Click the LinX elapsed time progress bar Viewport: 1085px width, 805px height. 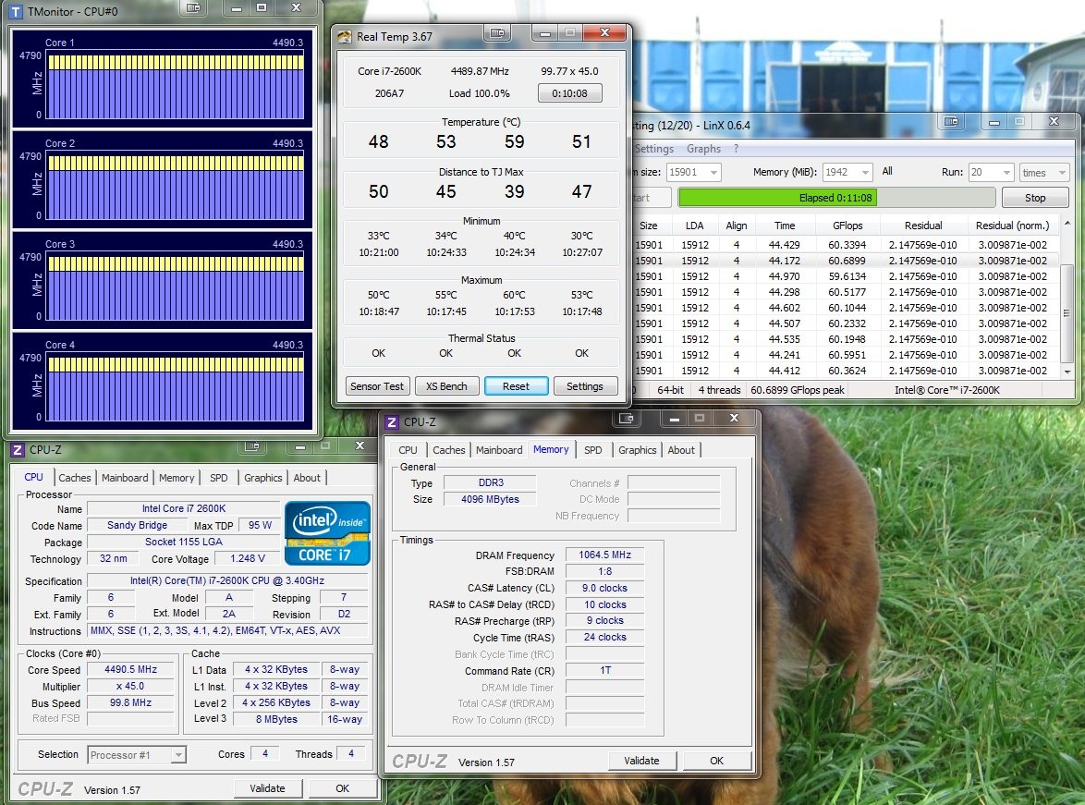click(836, 198)
